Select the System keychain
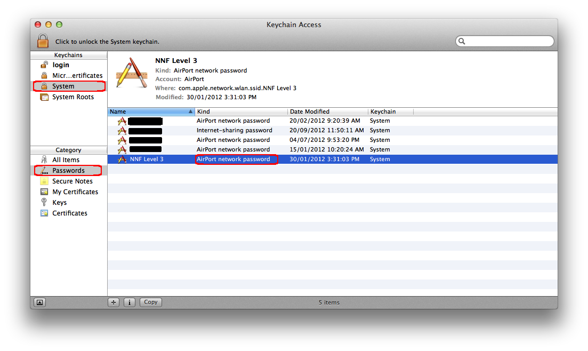This screenshot has height=351, width=588. (69, 86)
